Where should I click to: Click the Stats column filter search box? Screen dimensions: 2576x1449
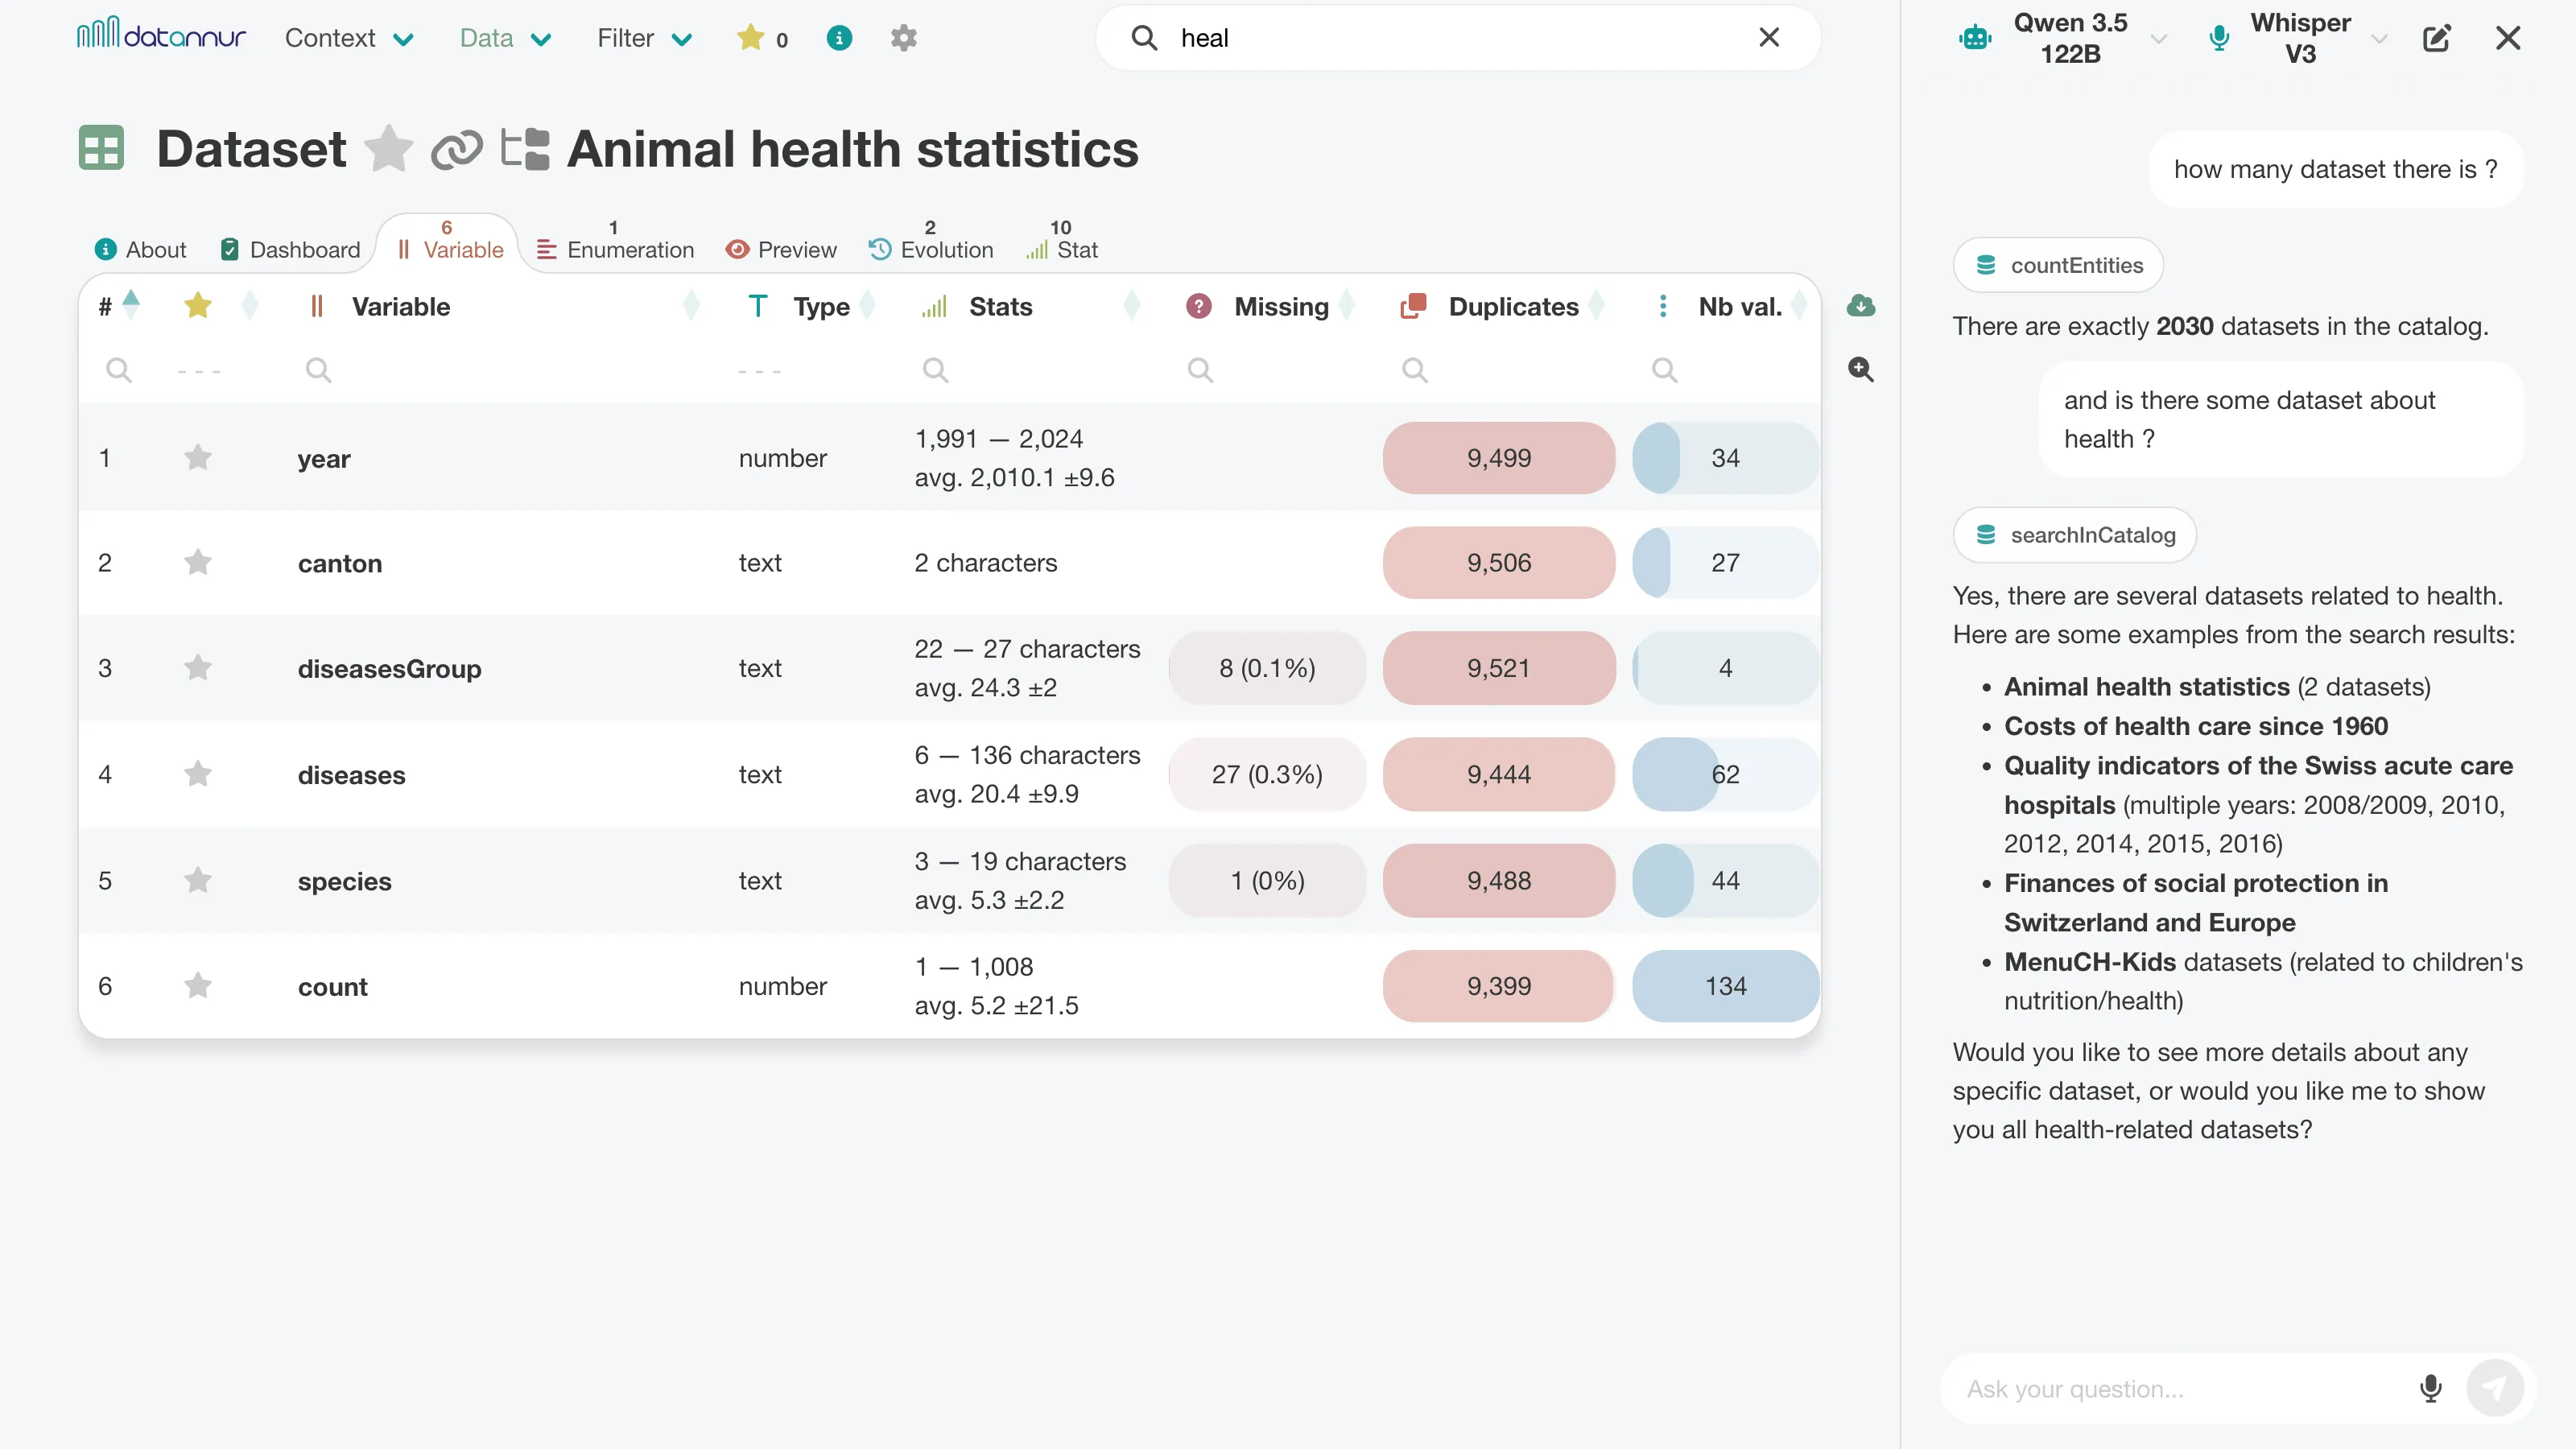pyautogui.click(x=1030, y=370)
